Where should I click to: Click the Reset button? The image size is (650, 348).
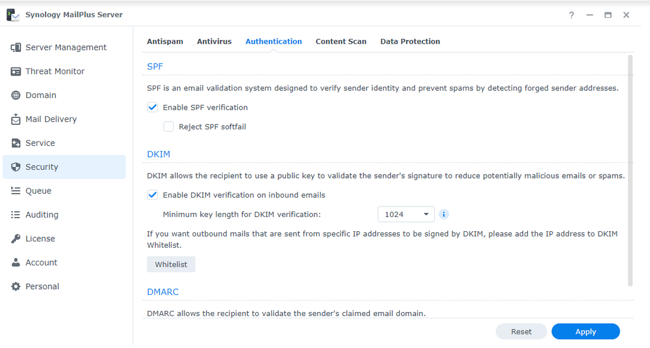(521, 332)
